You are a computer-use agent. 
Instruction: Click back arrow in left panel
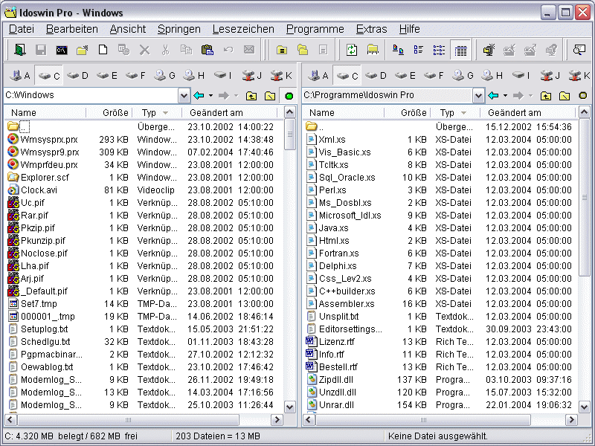click(199, 96)
